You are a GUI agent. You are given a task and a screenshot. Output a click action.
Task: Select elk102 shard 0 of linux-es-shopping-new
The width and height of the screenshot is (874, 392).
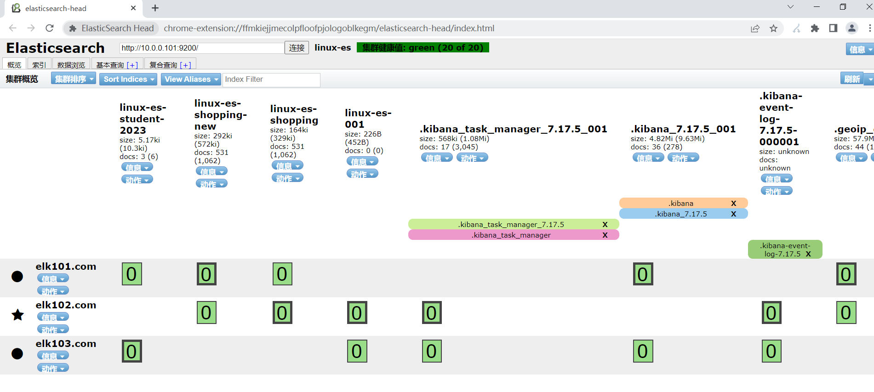(x=206, y=312)
